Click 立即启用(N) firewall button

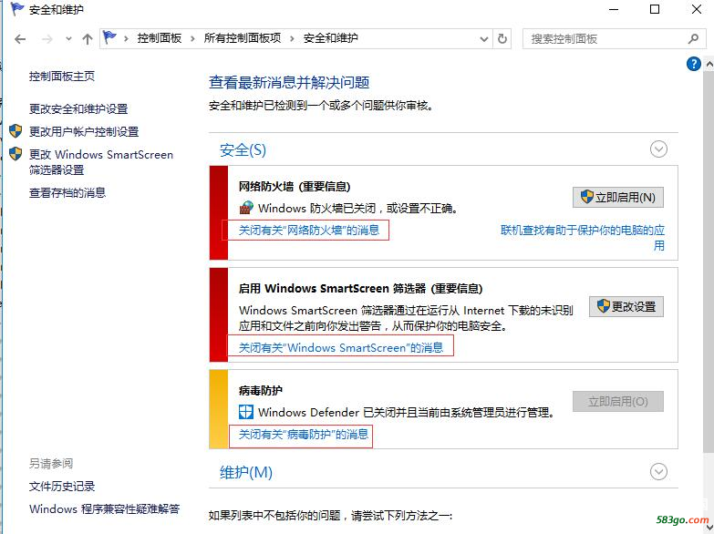coord(618,197)
